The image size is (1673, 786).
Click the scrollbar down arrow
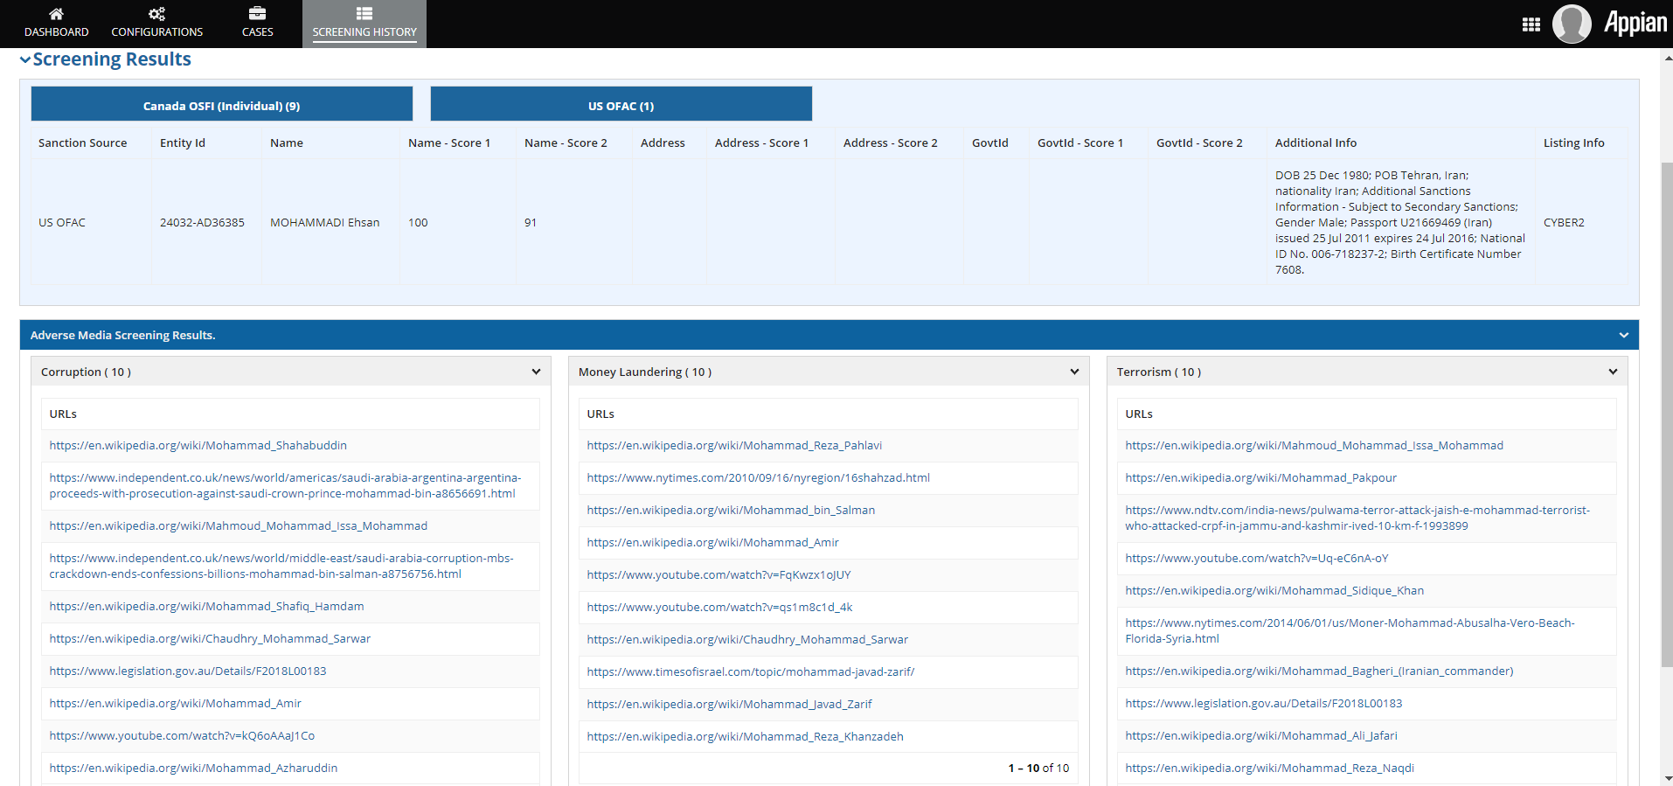pos(1667,778)
